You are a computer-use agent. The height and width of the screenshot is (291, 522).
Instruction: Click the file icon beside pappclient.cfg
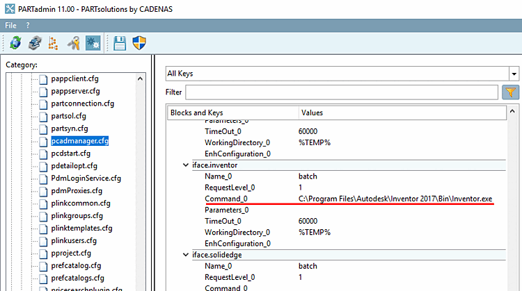[x=43, y=79]
